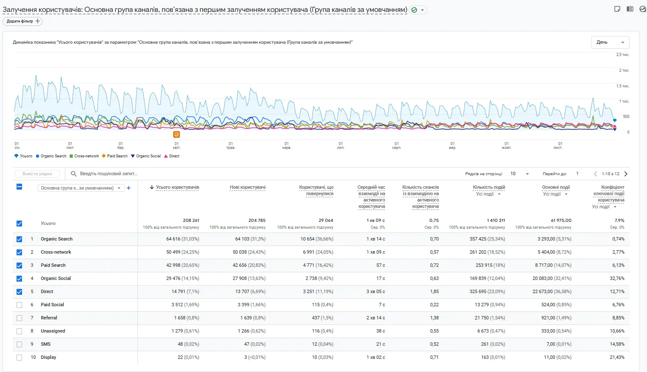Click the total users value 208 261
Screen dimensions: 647x372
click(x=191, y=220)
